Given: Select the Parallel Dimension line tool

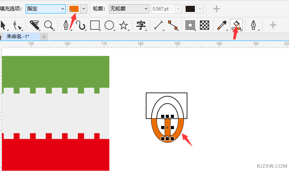Looking at the screenshot, I should (x=158, y=25).
